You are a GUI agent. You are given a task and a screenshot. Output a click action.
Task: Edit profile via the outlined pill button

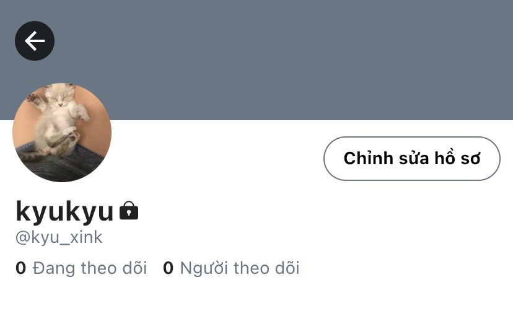[x=412, y=159]
